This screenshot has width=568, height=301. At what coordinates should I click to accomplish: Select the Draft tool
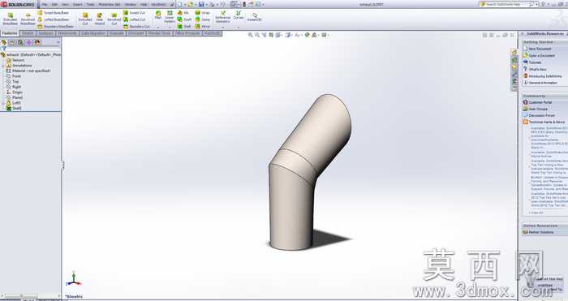pos(184,19)
